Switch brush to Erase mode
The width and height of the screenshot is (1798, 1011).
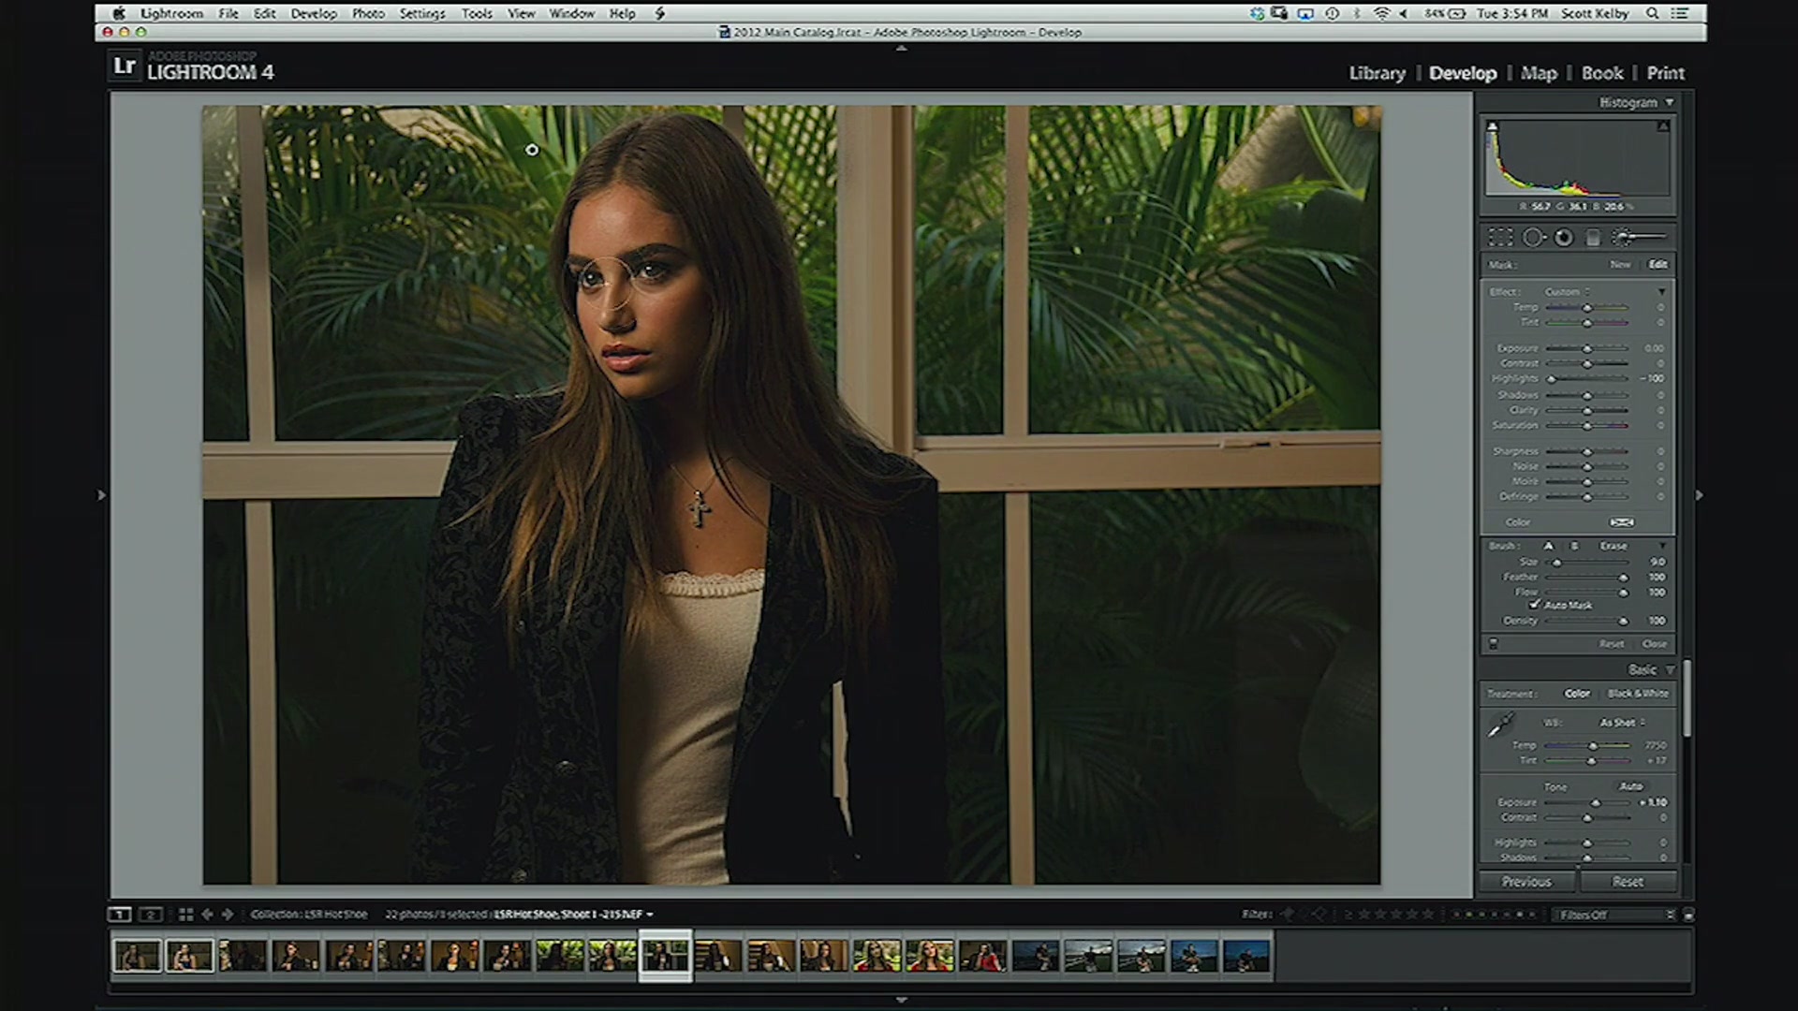coord(1614,546)
